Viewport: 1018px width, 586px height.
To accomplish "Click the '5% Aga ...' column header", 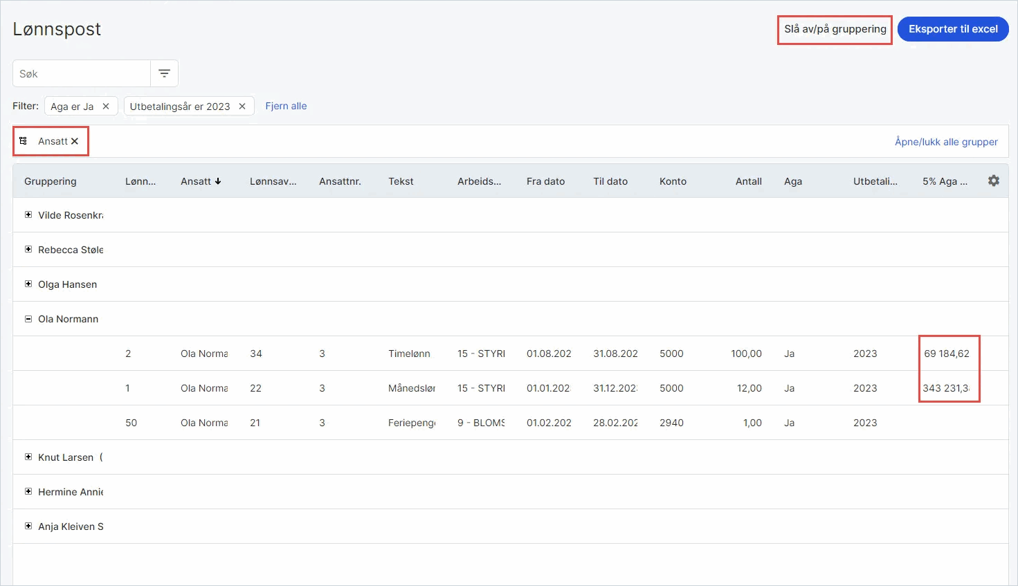I will click(945, 181).
